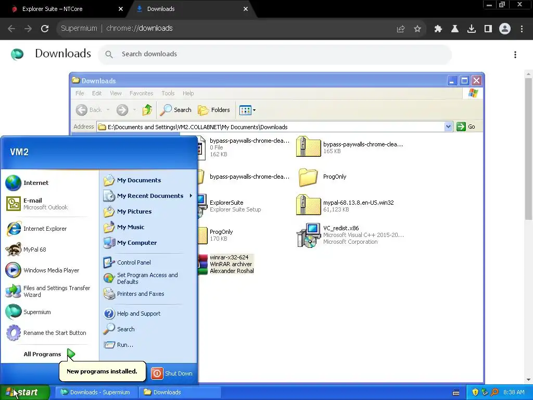Open browser Extensions puzzle icon
This screenshot has width=533, height=400.
click(438, 29)
